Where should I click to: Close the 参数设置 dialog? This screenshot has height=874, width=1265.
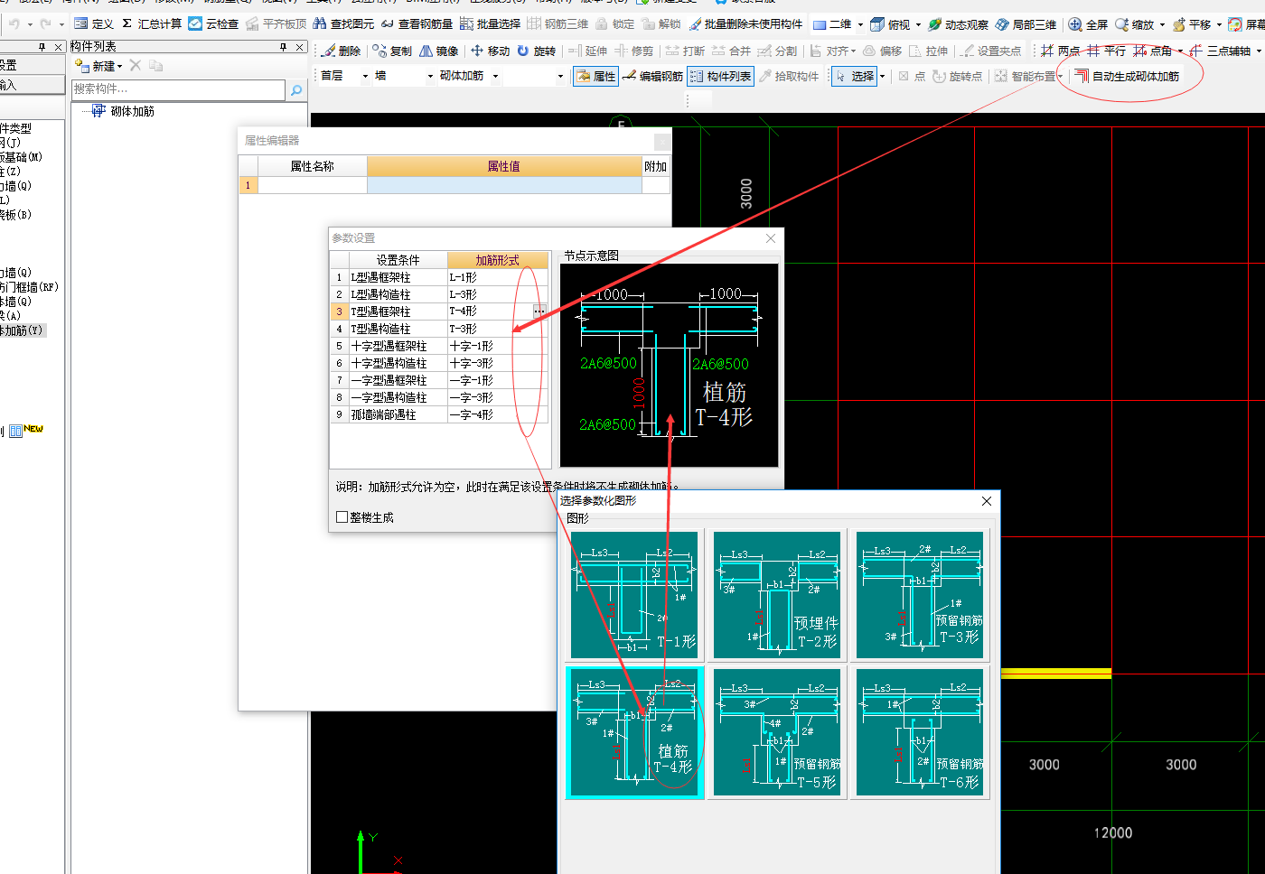771,237
